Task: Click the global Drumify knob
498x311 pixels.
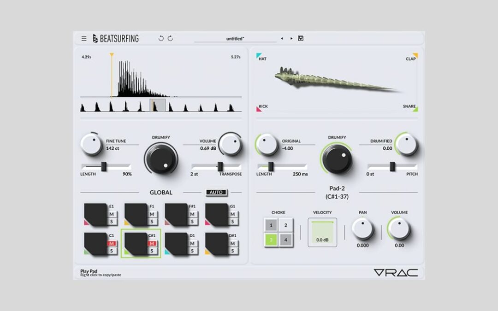Action: coord(161,158)
